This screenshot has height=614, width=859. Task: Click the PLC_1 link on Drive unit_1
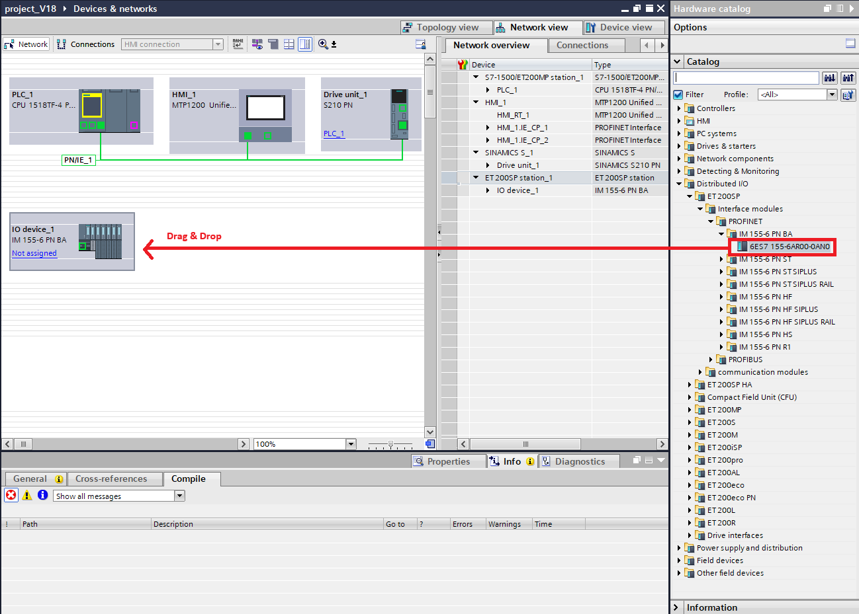point(334,134)
